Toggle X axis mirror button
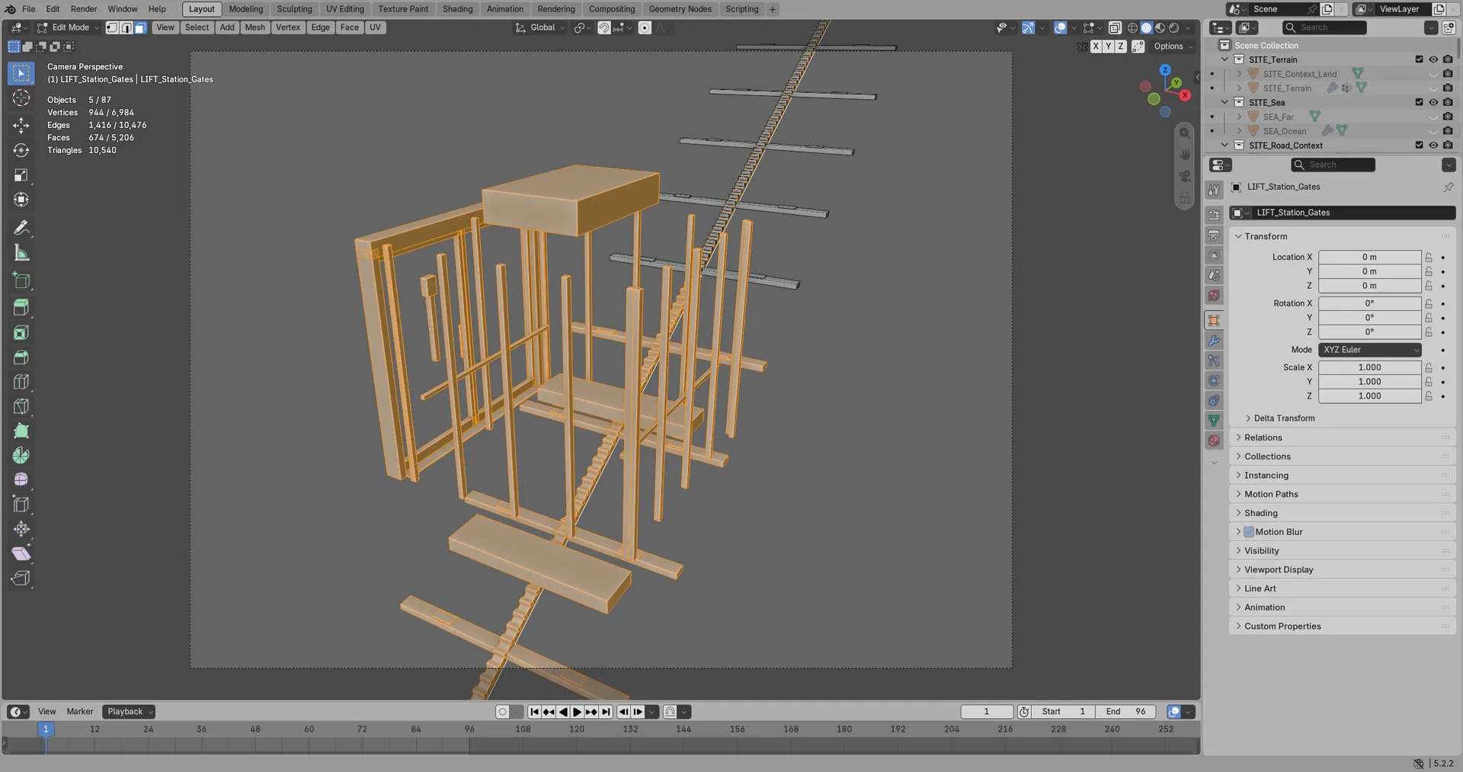 click(x=1096, y=46)
